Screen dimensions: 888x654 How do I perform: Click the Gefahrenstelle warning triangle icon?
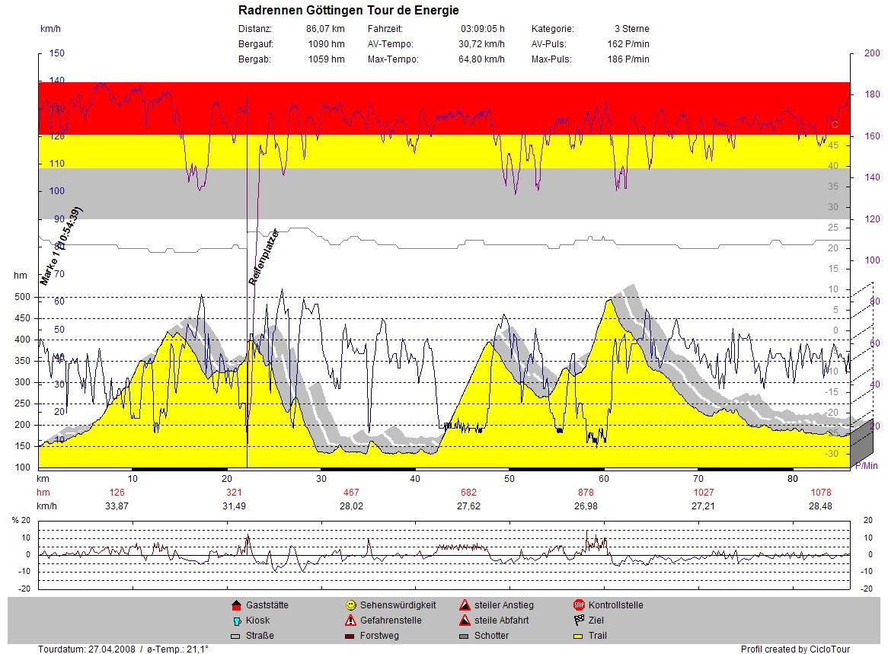(350, 621)
